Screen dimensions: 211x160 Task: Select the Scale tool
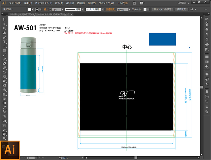[x=4, y=77]
